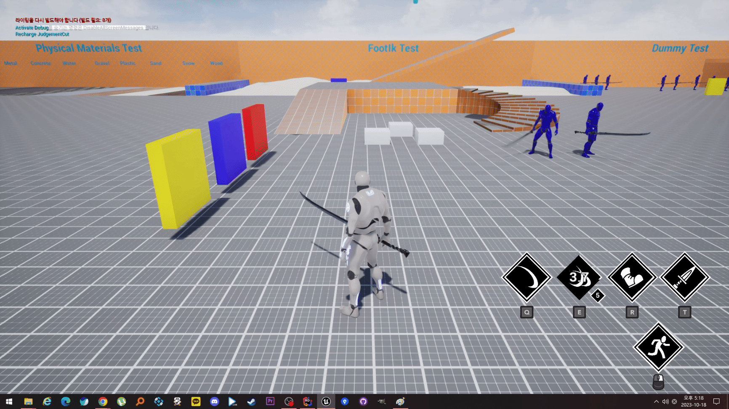Open the Windows Start menu
Viewport: 729px width, 409px height.
9,401
